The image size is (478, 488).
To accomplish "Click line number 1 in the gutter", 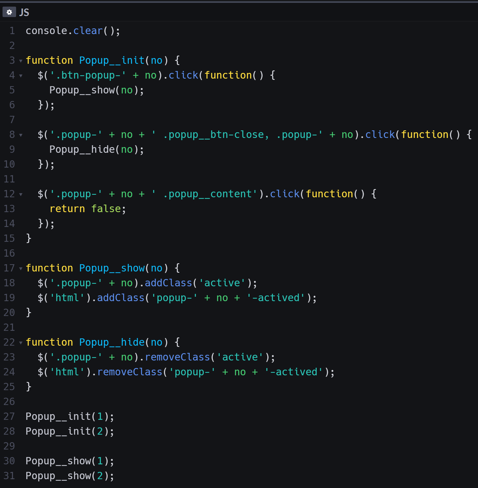I will click(x=12, y=31).
